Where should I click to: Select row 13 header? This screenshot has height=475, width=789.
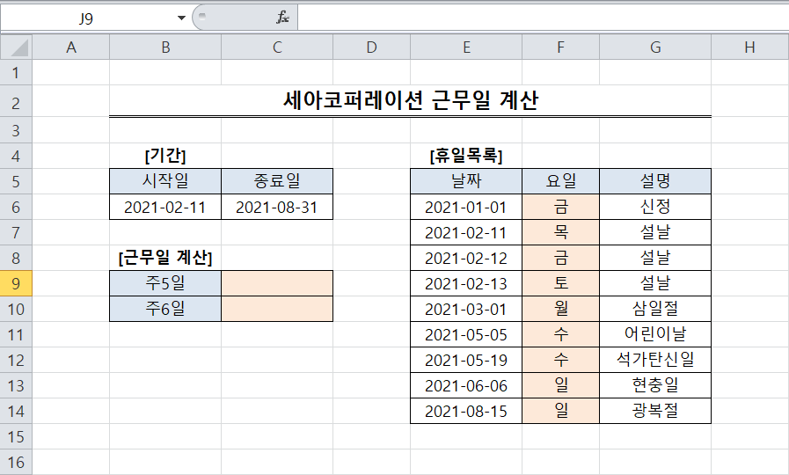16,385
